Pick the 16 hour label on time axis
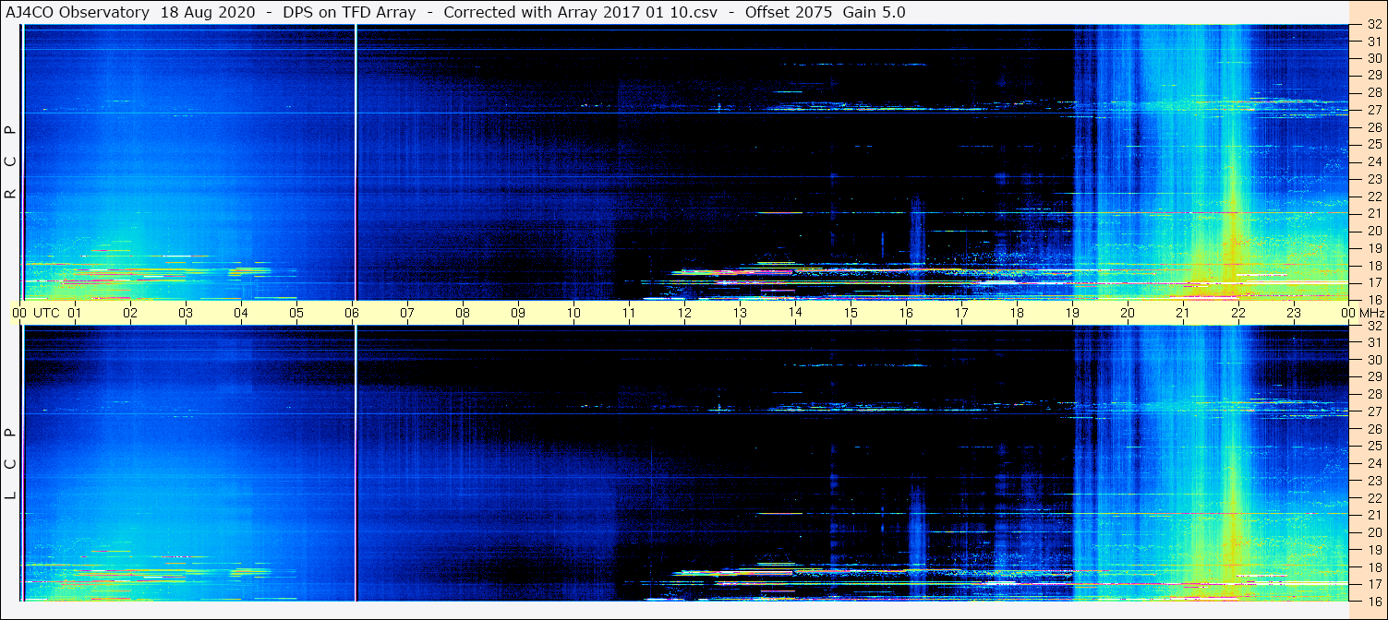This screenshot has height=620, width=1388. (x=906, y=313)
